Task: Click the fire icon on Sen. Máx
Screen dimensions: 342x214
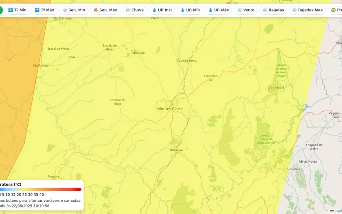Action: (96, 10)
